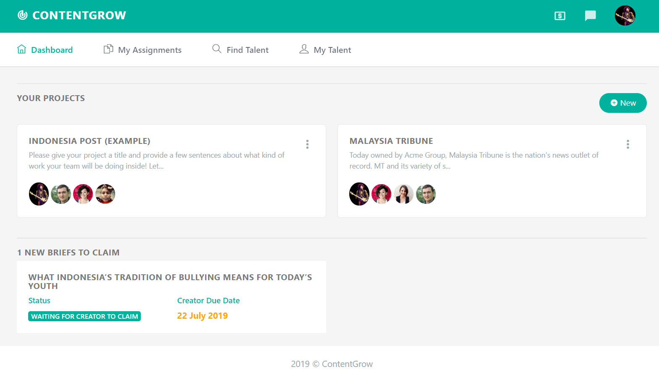This screenshot has height=380, width=659.
Task: Create a New project
Action: 623,103
